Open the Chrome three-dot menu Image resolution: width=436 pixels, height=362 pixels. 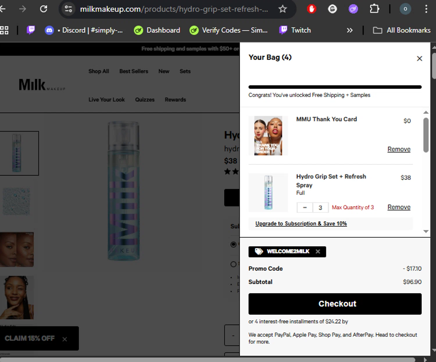[426, 9]
